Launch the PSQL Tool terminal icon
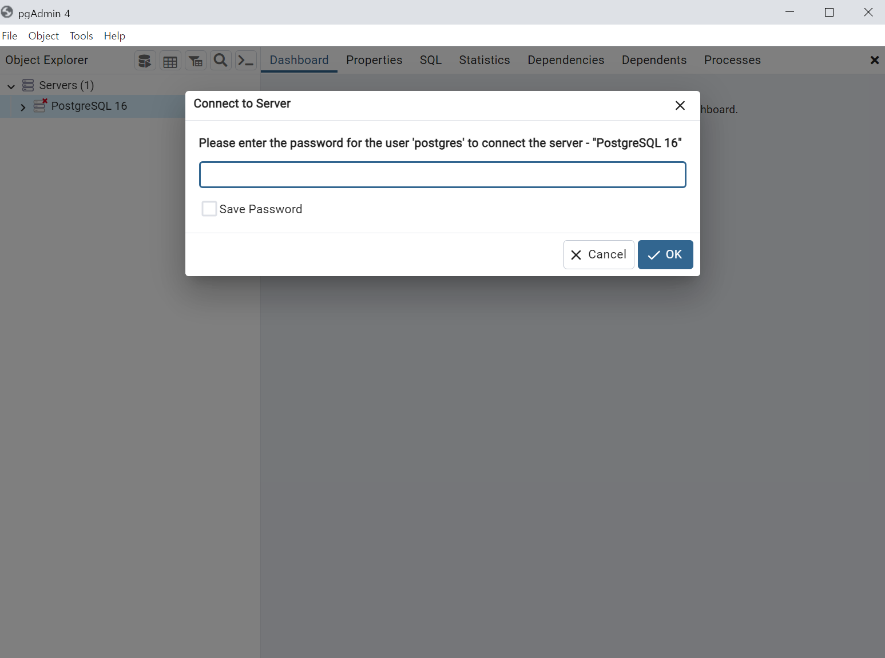 (245, 61)
